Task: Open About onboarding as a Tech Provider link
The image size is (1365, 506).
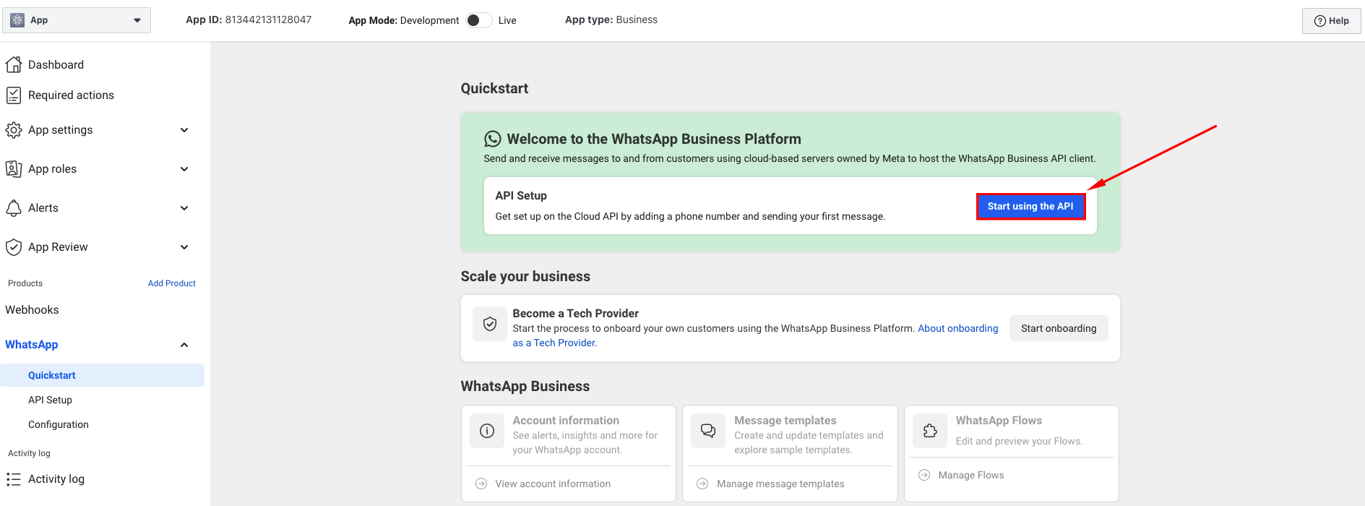Action: (x=957, y=328)
